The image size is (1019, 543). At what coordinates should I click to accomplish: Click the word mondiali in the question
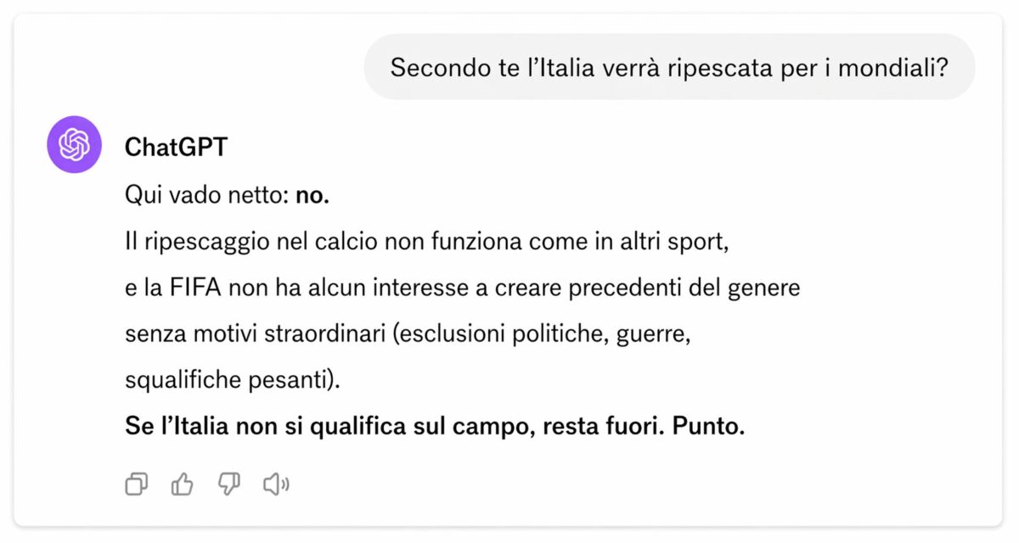click(x=889, y=66)
